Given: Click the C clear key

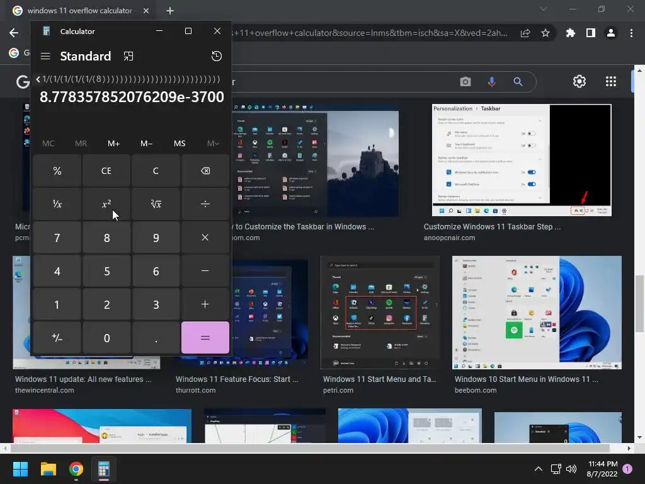Looking at the screenshot, I should [156, 171].
